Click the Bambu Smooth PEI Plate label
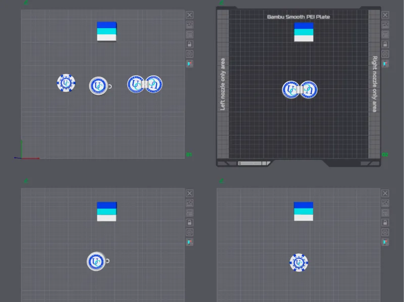 point(298,17)
